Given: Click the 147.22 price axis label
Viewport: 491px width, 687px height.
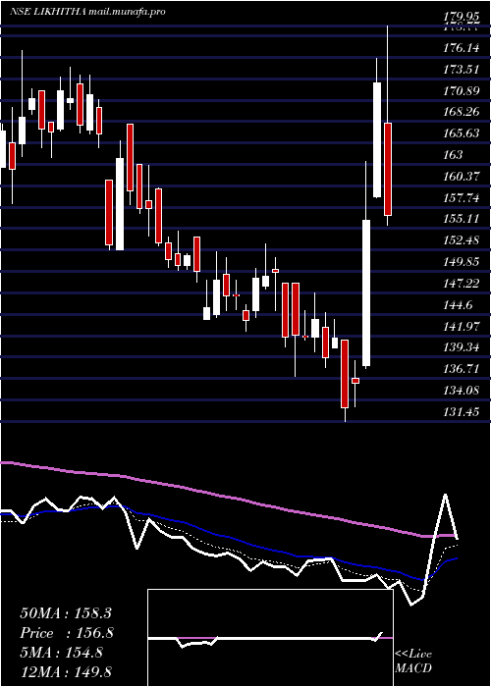Looking at the screenshot, I should coord(461,284).
